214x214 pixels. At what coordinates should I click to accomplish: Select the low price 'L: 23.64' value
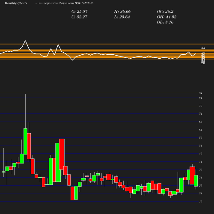click(x=122, y=17)
